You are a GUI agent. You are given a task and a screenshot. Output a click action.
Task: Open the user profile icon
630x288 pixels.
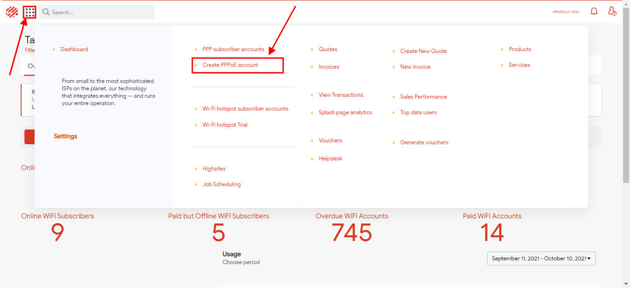pyautogui.click(x=612, y=12)
